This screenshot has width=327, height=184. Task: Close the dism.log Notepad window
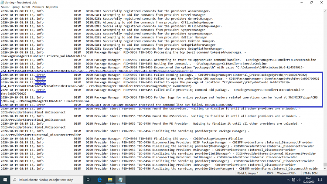tap(321, 3)
